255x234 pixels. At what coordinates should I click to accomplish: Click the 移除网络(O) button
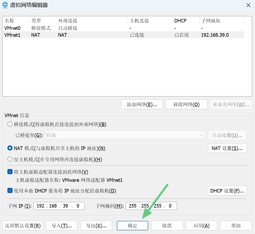pyautogui.click(x=186, y=104)
